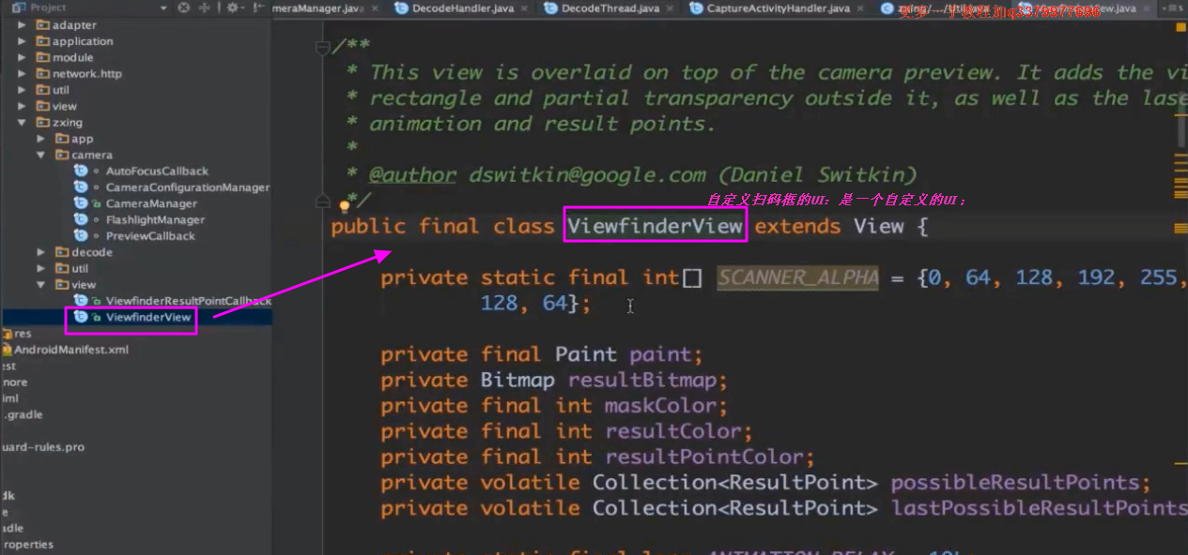
Task: Click the AutoFocusCallback class icon
Action: click(x=81, y=171)
